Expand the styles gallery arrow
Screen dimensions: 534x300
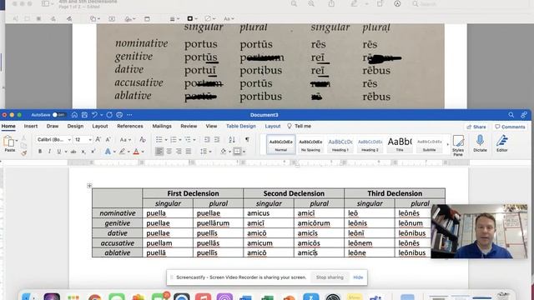tap(447, 144)
